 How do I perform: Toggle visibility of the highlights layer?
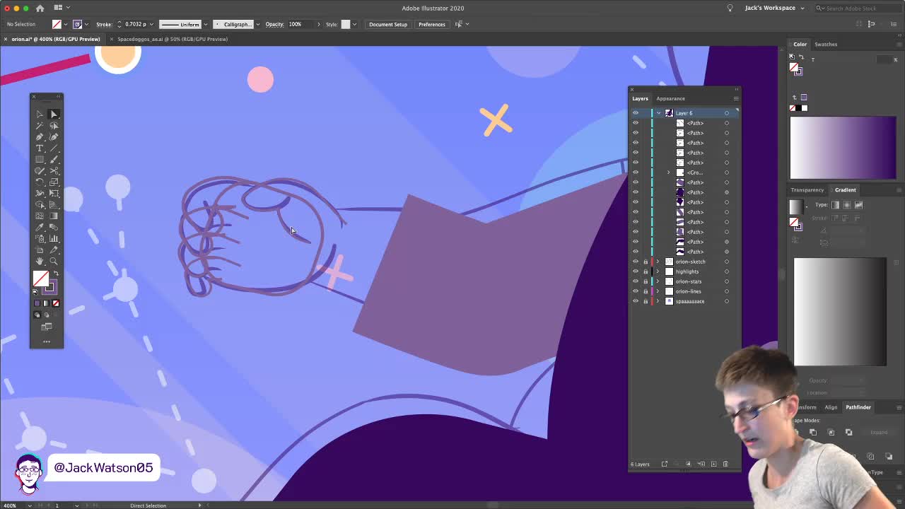click(636, 271)
